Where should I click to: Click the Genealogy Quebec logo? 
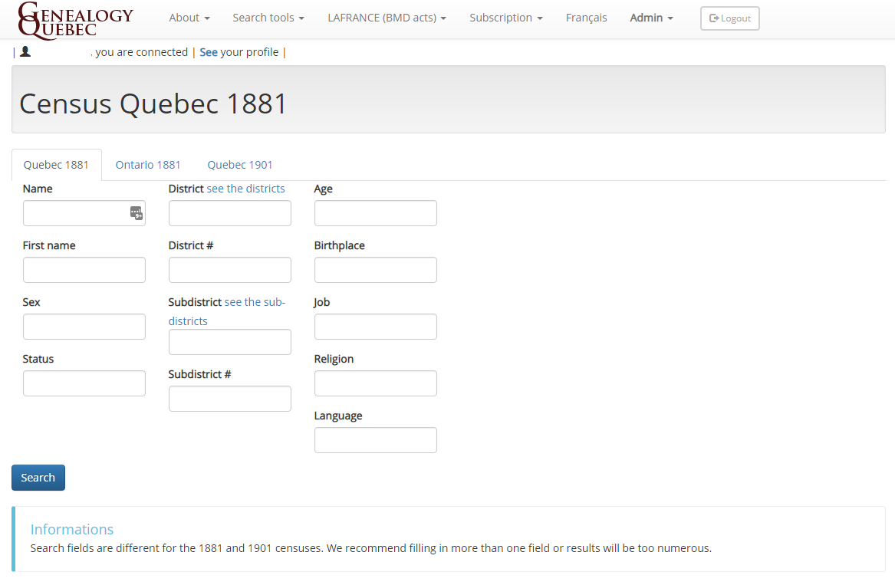click(75, 20)
